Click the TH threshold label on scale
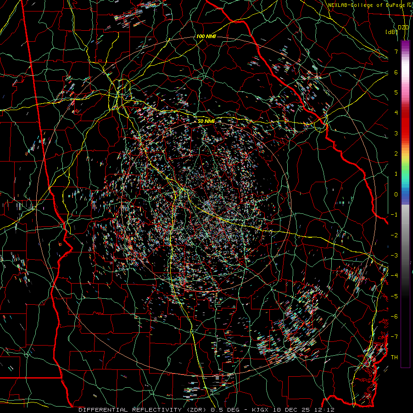The height and width of the screenshot is (413, 413). [x=394, y=357]
